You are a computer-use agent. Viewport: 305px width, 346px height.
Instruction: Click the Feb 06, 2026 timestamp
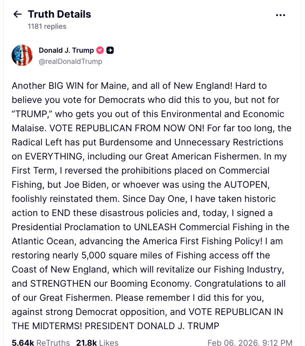250,343
